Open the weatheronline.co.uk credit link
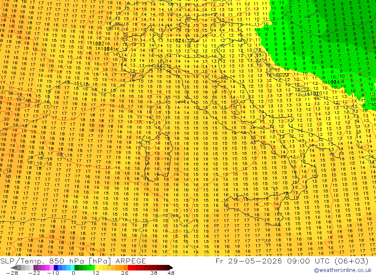 point(343,270)
